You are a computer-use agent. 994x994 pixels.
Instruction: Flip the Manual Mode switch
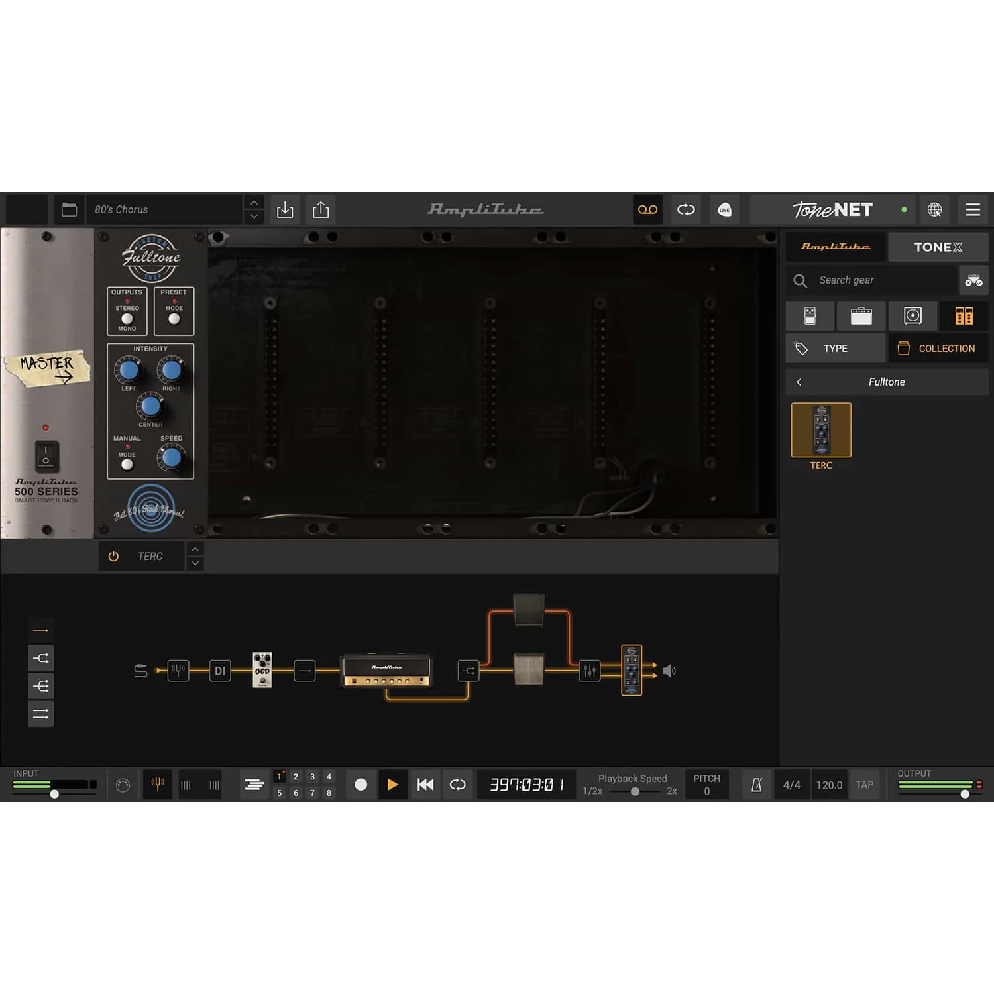[127, 465]
